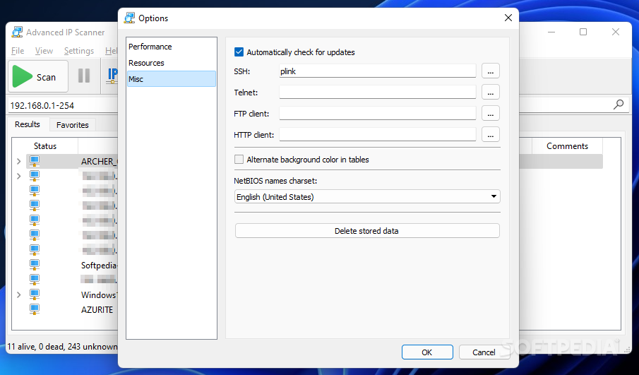Browse for the Telnet client program
Image resolution: width=639 pixels, height=375 pixels.
[x=491, y=92]
